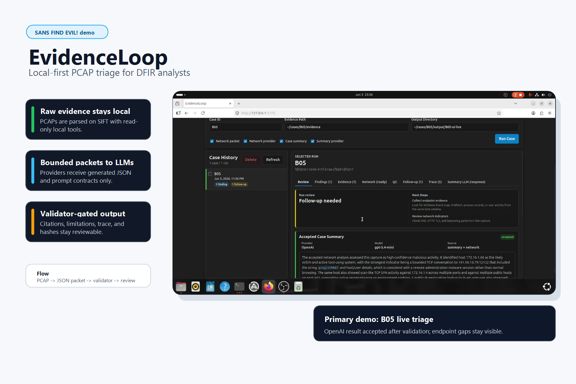The height and width of the screenshot is (384, 576).
Task: Open the Firefox account icon
Action: click(533, 113)
